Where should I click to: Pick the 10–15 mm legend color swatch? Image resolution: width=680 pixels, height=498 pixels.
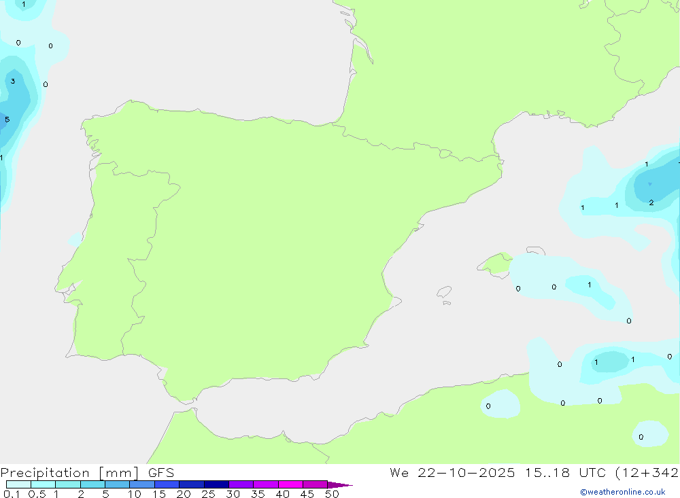coord(142,484)
